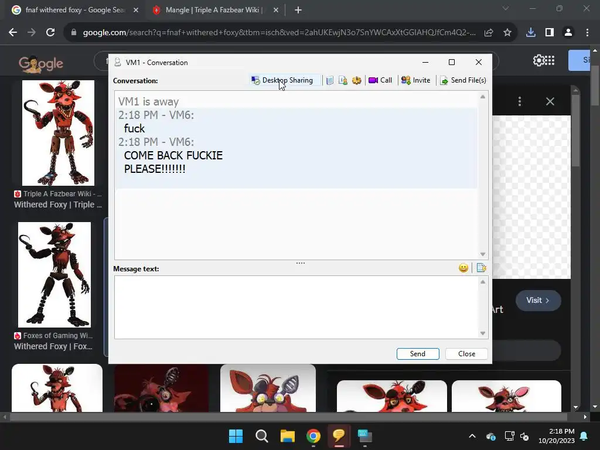Switch to fnaf withered foxy Google tab
This screenshot has height=450, width=600.
pyautogui.click(x=74, y=10)
